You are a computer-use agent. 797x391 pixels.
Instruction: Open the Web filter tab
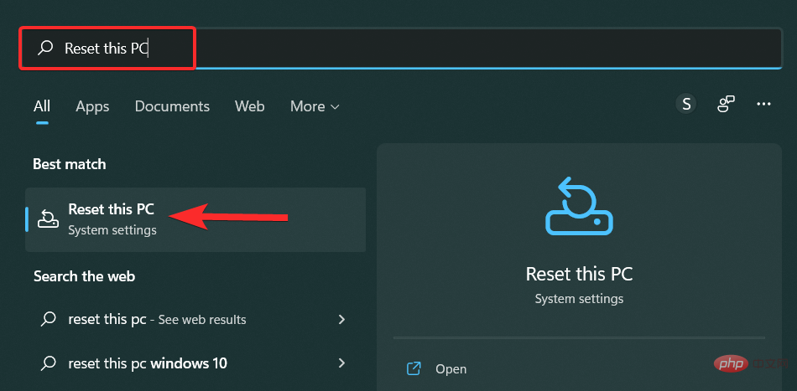(x=249, y=106)
